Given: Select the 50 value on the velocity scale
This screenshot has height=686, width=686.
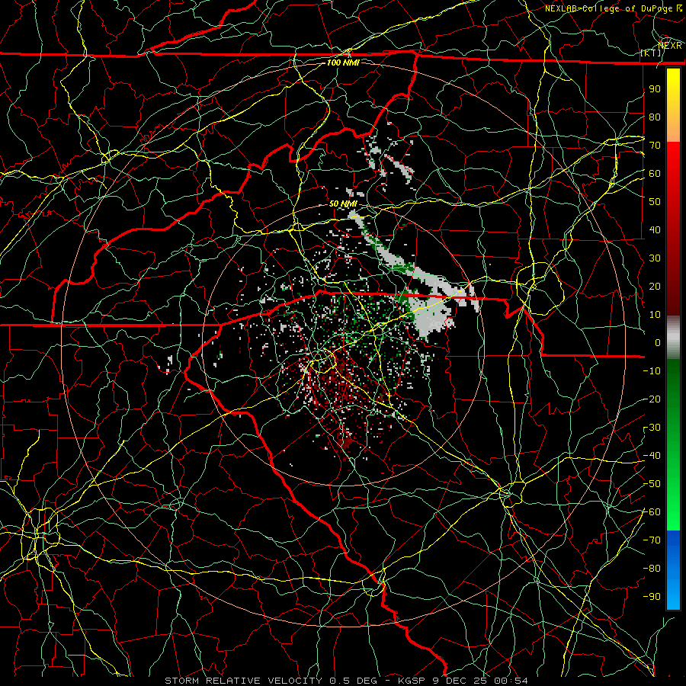Looking at the screenshot, I should [655, 202].
